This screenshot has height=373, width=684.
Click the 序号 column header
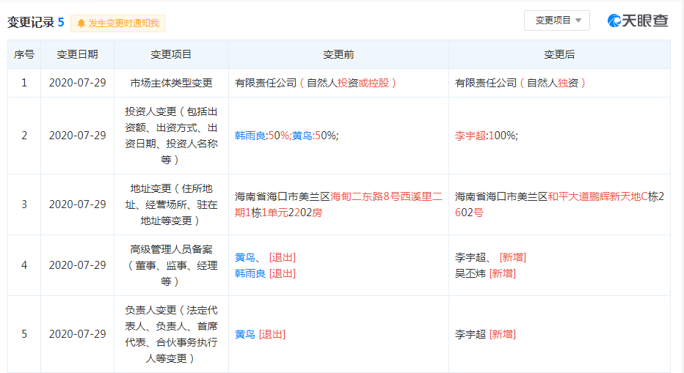pos(24,54)
